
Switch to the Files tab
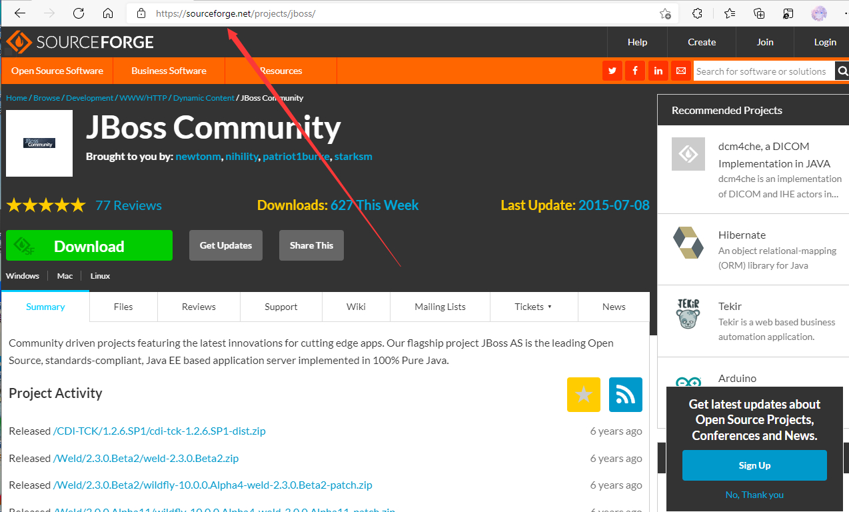pos(123,307)
